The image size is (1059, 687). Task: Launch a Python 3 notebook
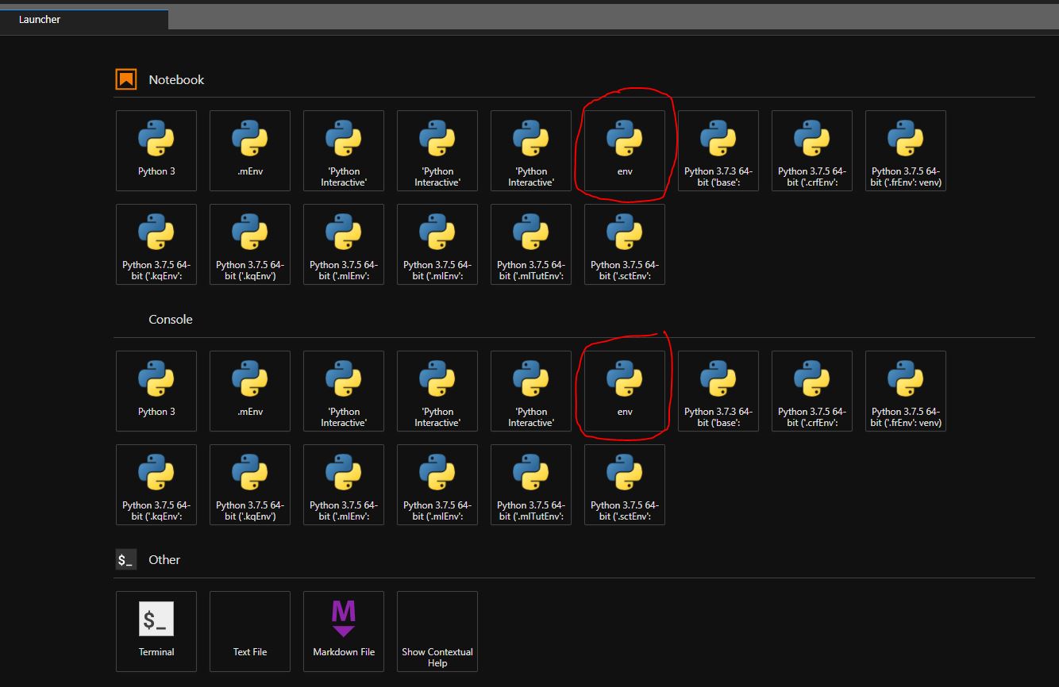(x=156, y=151)
